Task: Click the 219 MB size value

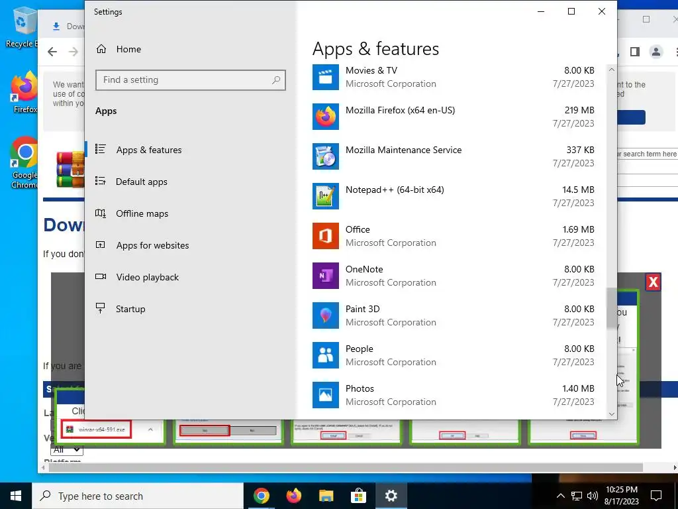Action: coord(579,110)
